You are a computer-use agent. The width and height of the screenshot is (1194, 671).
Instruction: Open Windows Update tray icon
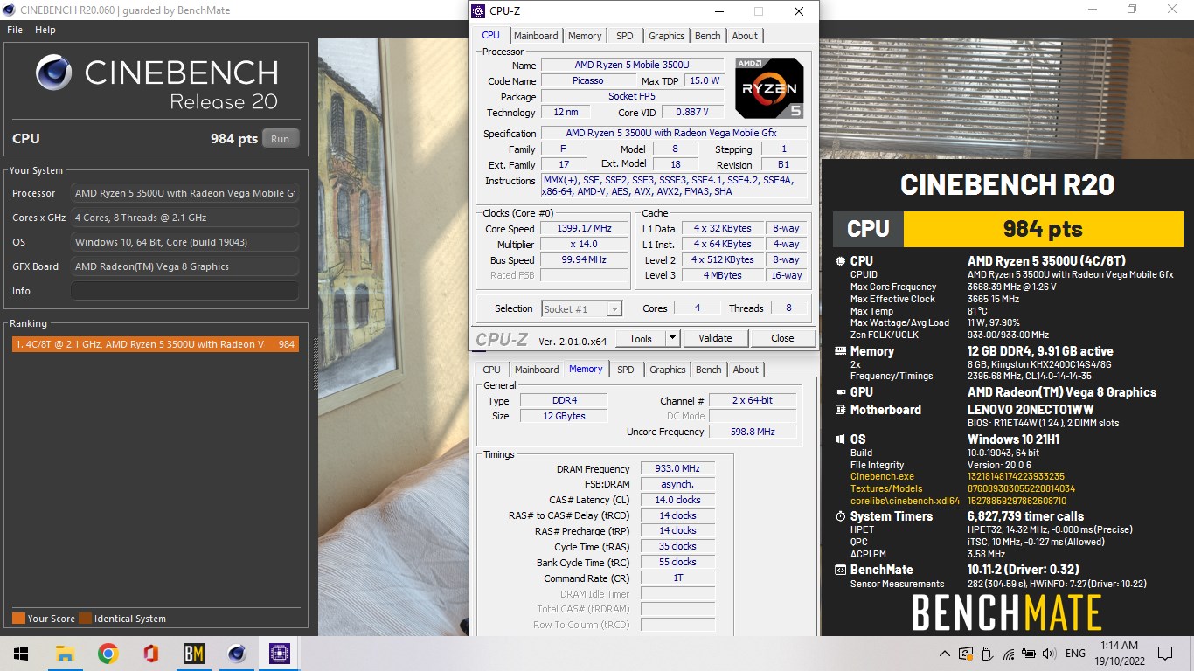tap(966, 654)
